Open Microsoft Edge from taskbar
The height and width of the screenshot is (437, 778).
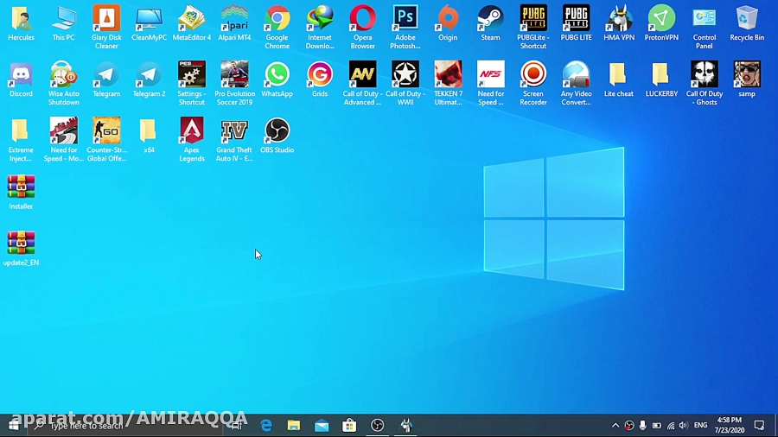266,426
